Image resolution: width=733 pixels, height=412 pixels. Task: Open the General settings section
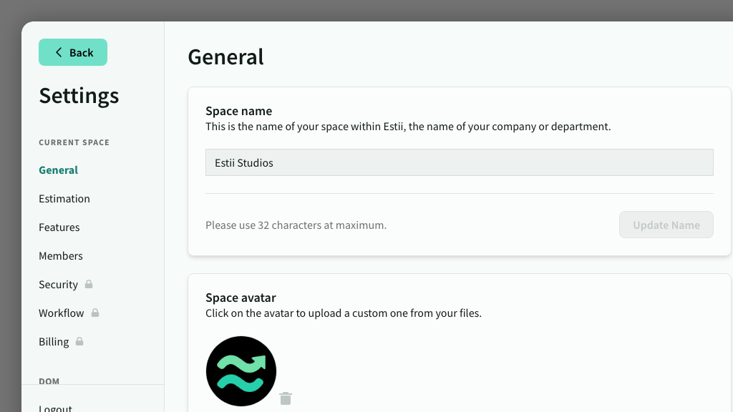coord(59,170)
